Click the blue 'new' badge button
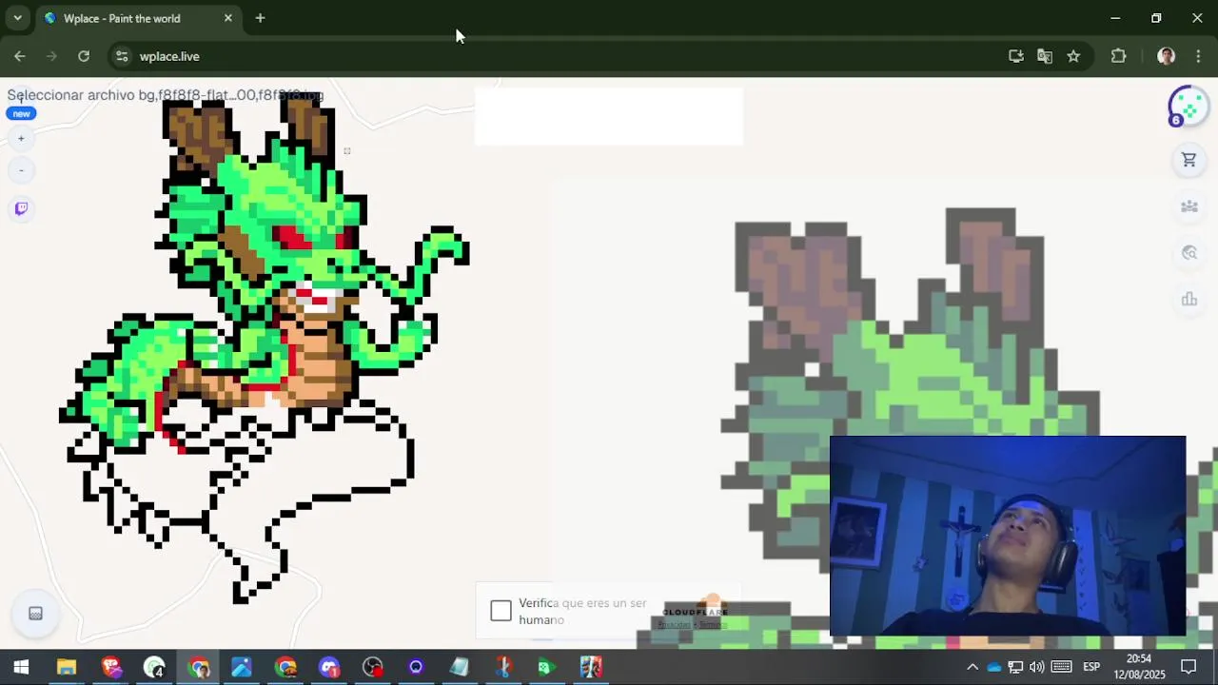The width and height of the screenshot is (1218, 685). (21, 113)
